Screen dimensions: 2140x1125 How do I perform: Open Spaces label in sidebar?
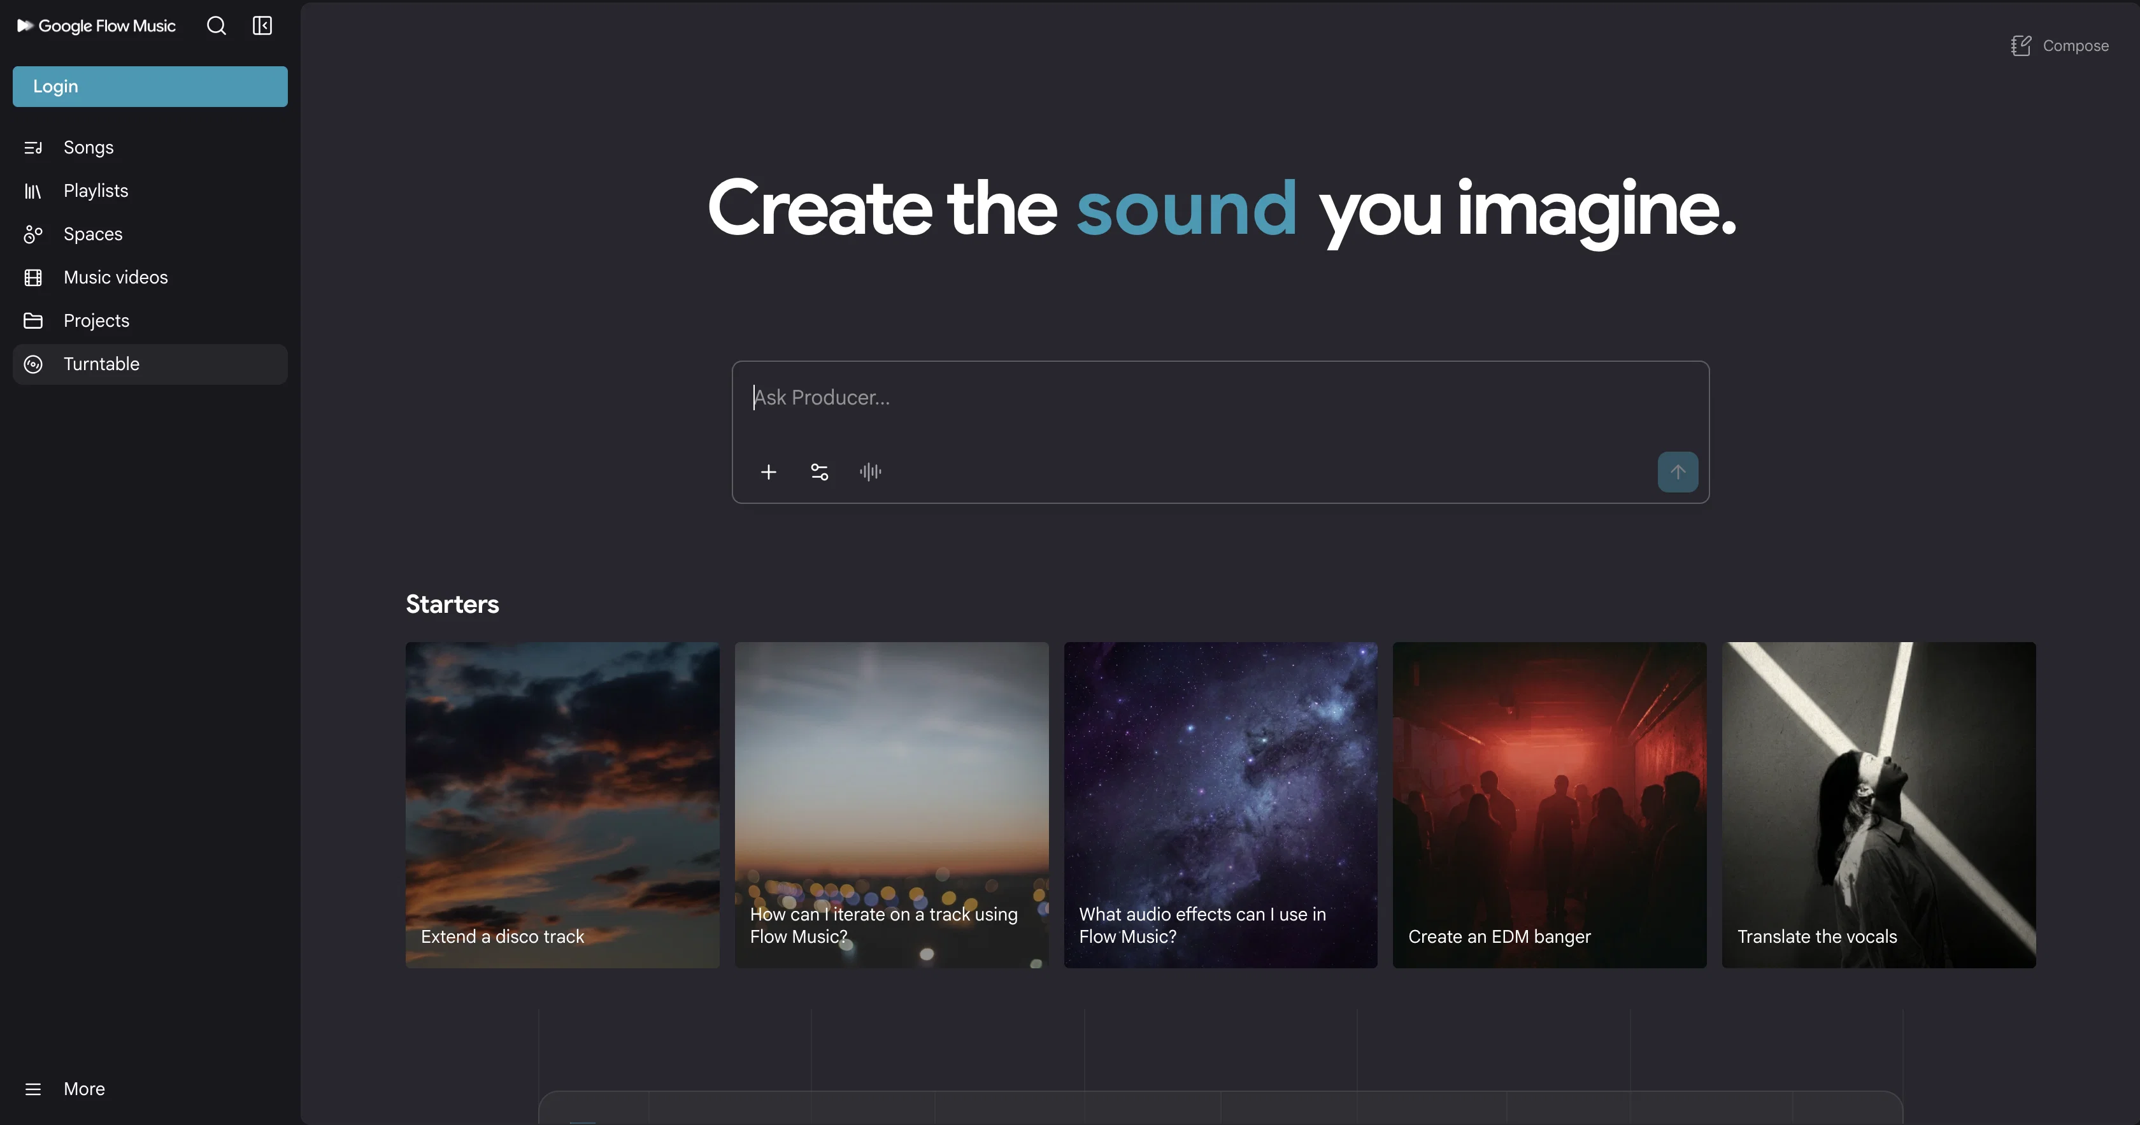coord(93,234)
